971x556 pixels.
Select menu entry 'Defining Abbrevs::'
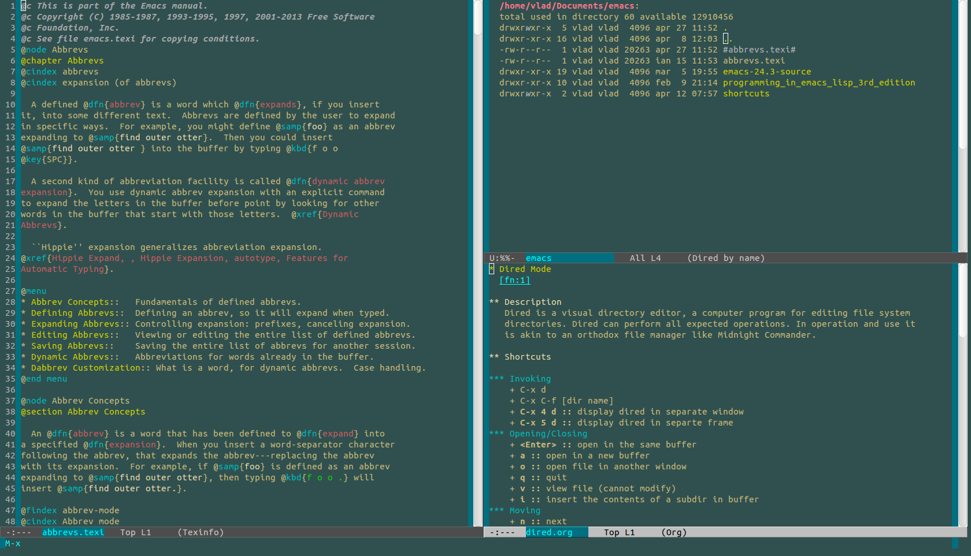coord(77,313)
